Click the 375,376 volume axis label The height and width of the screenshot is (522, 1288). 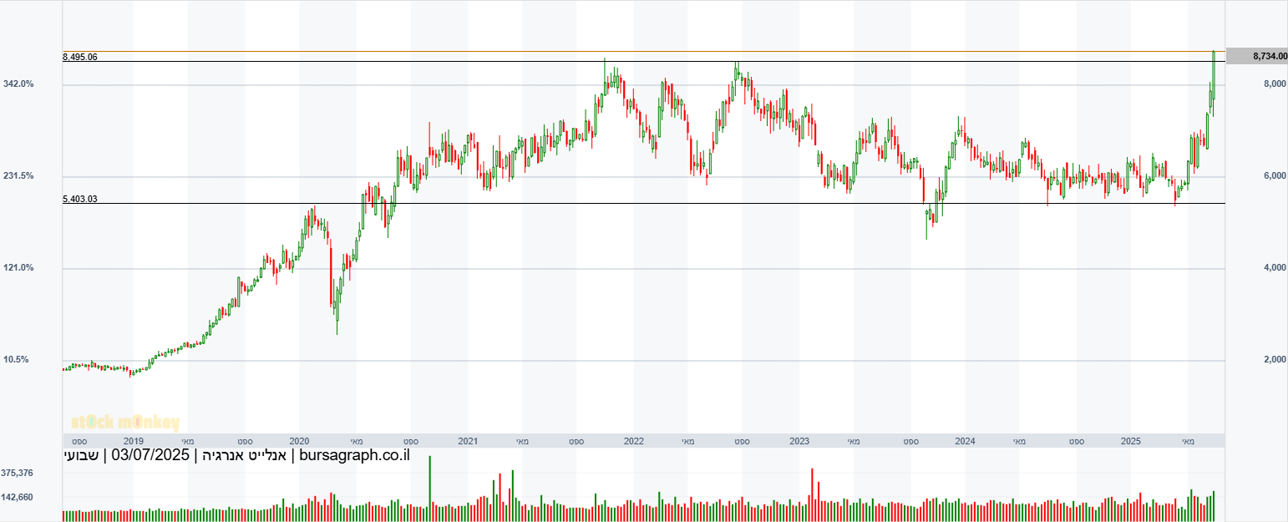click(18, 473)
